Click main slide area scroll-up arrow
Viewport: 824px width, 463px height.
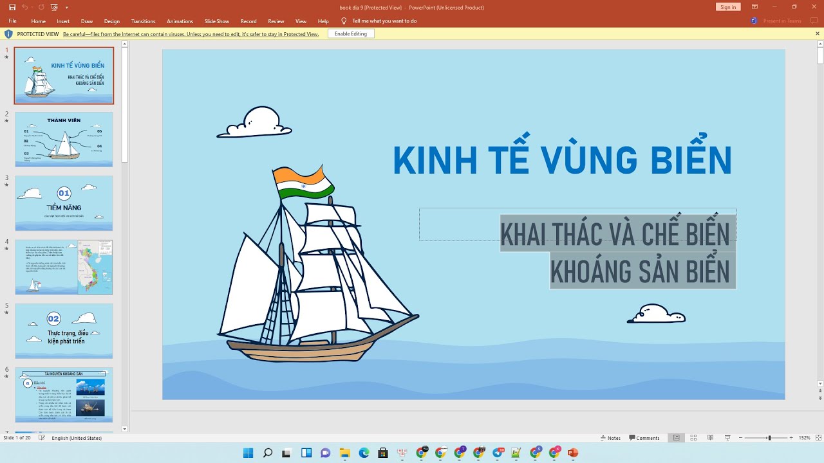(820, 45)
